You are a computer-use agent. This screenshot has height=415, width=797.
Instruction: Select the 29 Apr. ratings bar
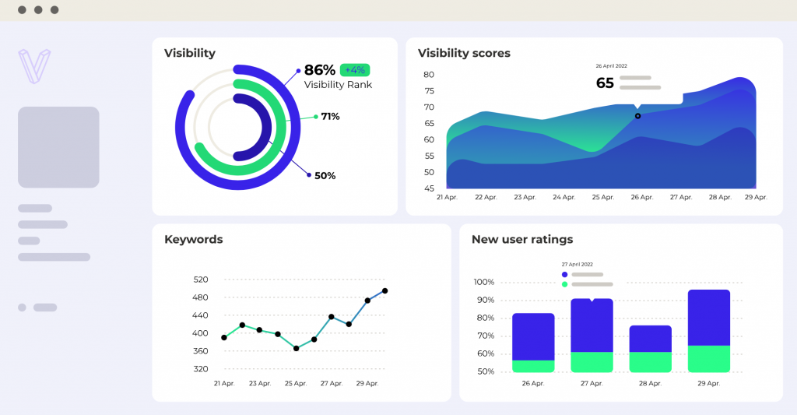pos(708,330)
